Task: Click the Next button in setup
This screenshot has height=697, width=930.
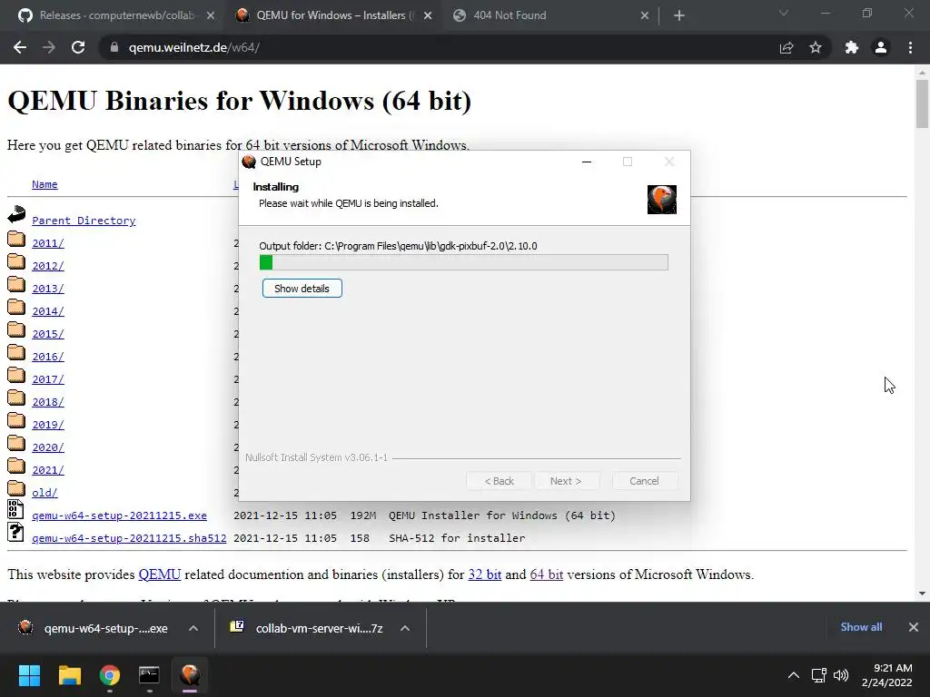Action: tap(566, 481)
